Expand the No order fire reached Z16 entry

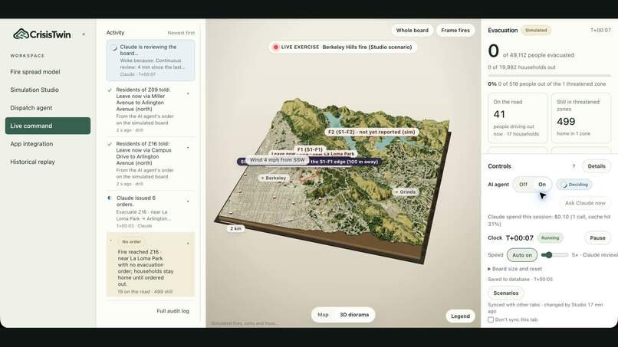click(188, 244)
